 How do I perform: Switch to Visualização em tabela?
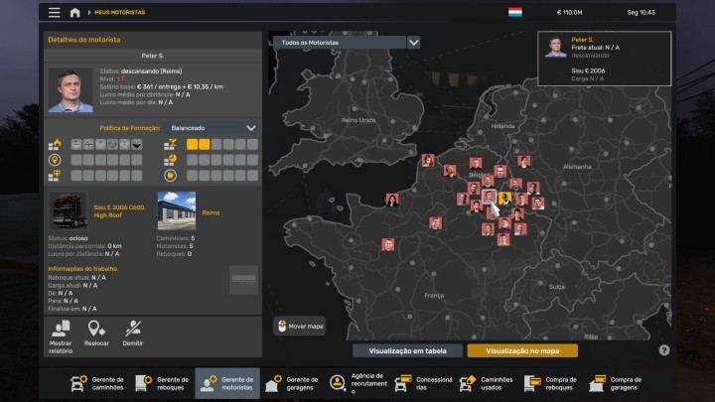click(407, 351)
